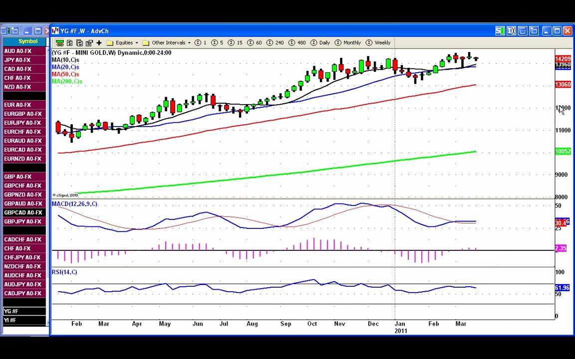Maximize the left symbol list panel
This screenshot has width=575, height=359.
click(38, 31)
